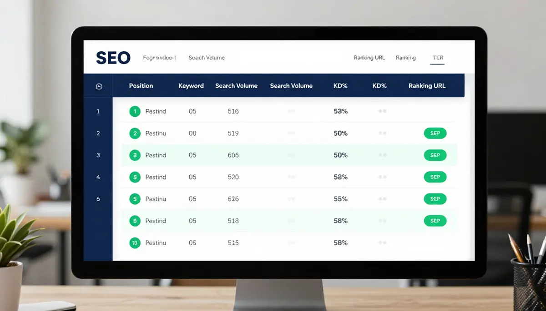Screen dimensions: 546x311
Task: Select sidebar row number 2
Action: pyautogui.click(x=98, y=133)
